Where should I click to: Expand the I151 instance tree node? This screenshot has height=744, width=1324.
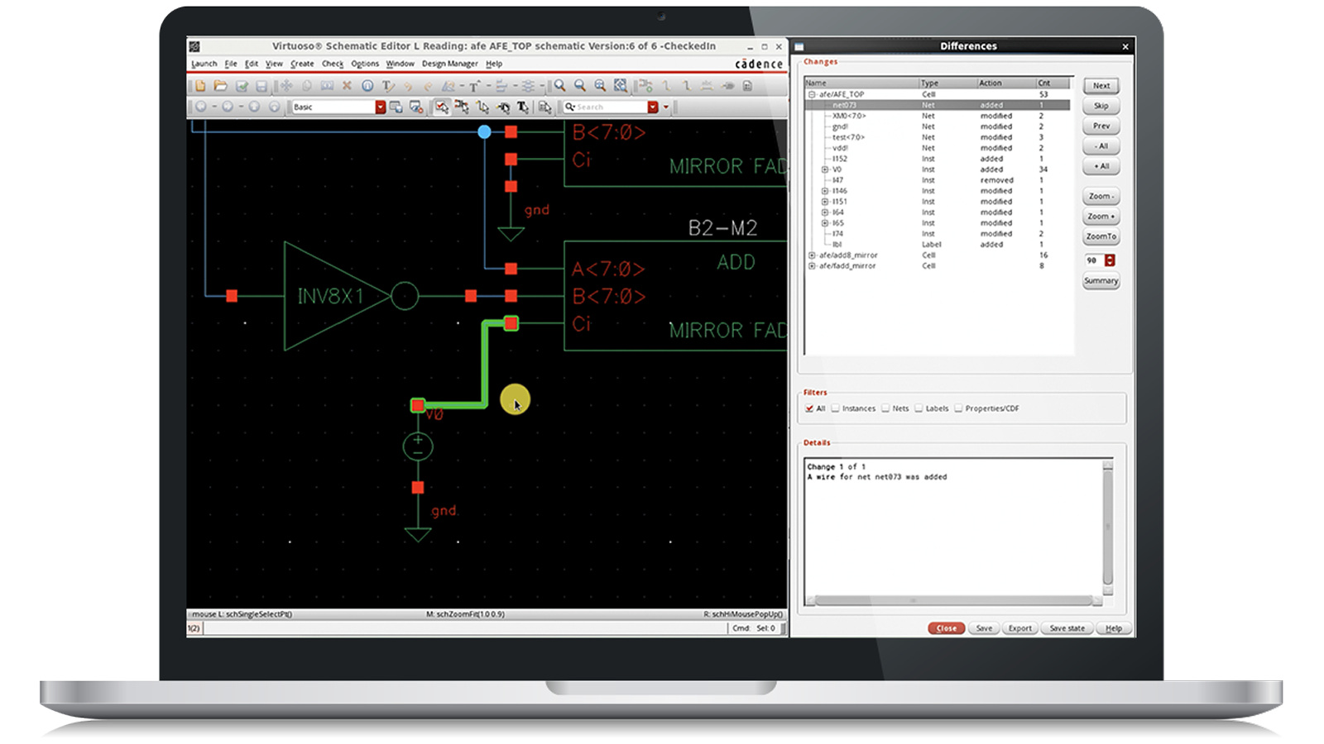point(825,202)
